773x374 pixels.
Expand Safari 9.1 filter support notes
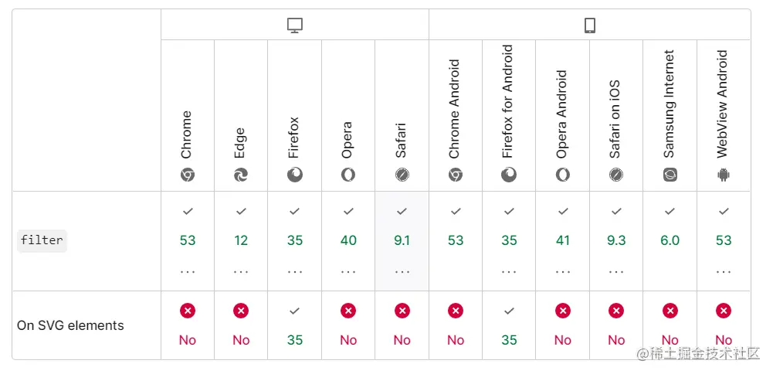tap(402, 271)
